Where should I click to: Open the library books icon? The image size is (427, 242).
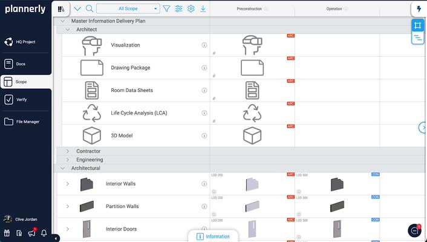(x=61, y=9)
